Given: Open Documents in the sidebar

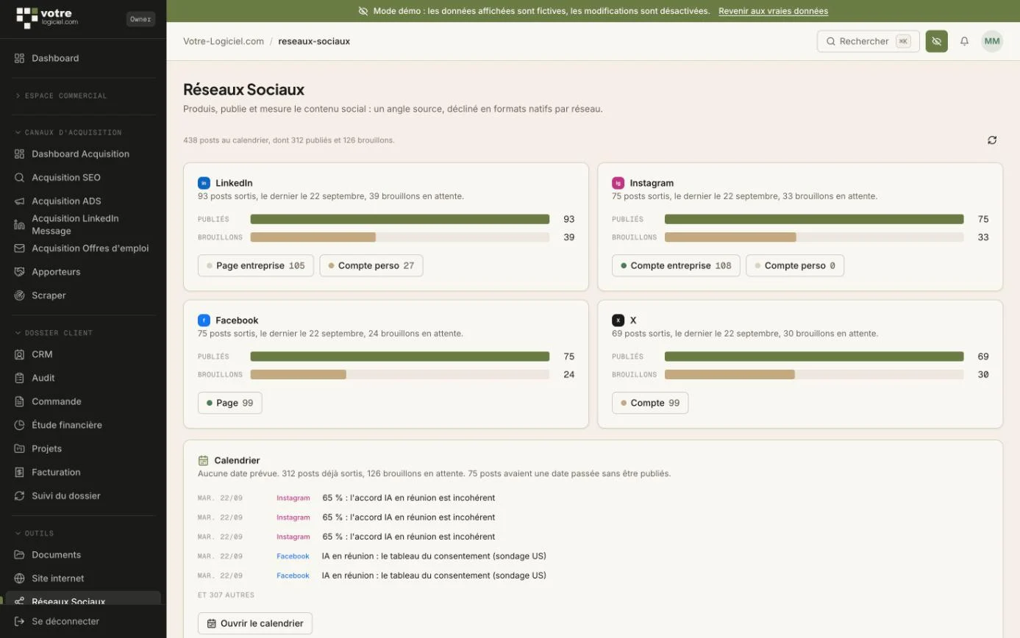Looking at the screenshot, I should (x=83, y=555).
